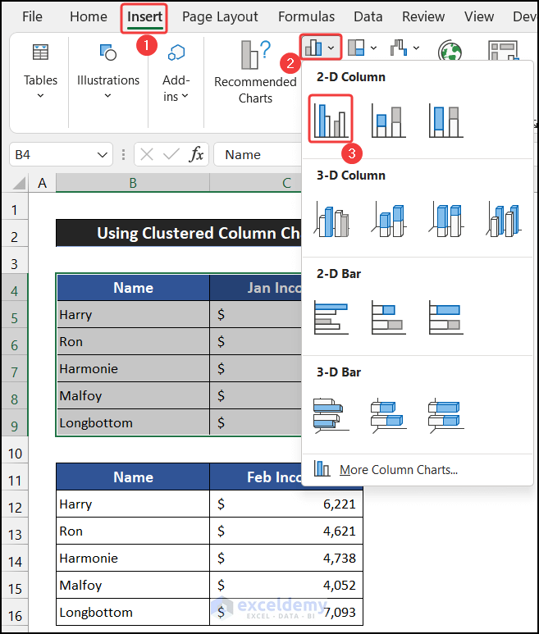
Task: Click the formula bar containing Name
Action: tap(258, 154)
